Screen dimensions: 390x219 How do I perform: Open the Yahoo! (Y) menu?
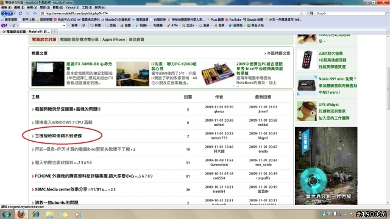[x=73, y=8]
